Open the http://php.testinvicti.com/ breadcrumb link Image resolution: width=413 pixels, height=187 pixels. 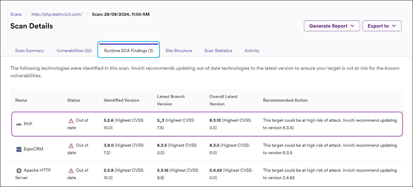pyautogui.click(x=57, y=14)
